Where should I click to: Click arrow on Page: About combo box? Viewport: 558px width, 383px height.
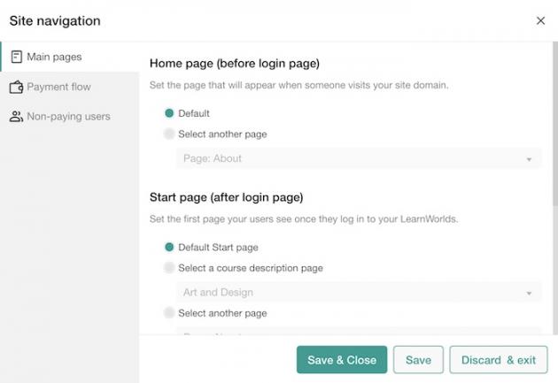[529, 159]
